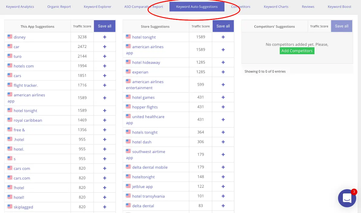Add 'hotels com' keyword with plus icon
The width and height of the screenshot is (361, 213).
pyautogui.click(x=105, y=66)
